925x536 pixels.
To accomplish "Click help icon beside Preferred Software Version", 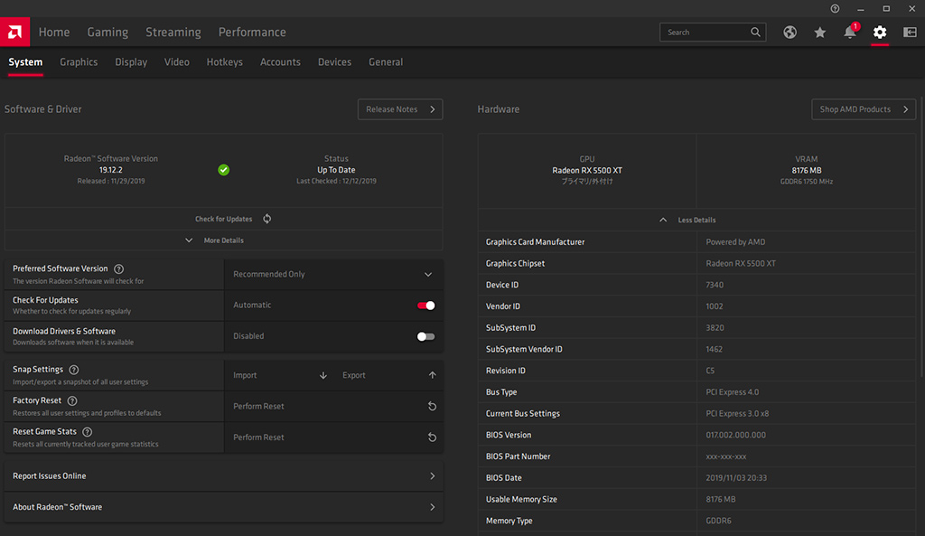I will tap(119, 269).
